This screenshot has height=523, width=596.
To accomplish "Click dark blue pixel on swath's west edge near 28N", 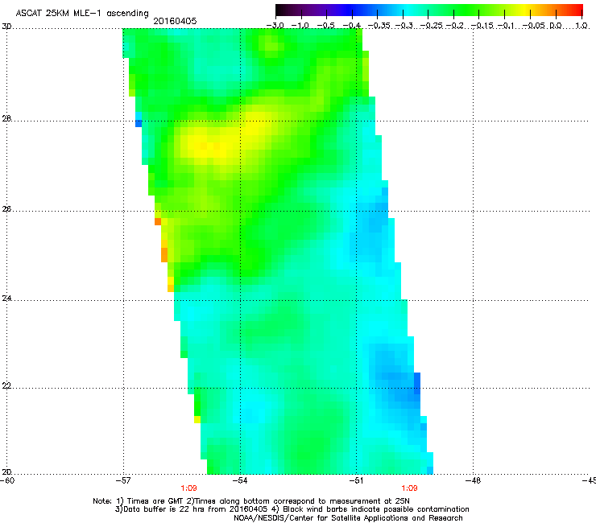I will (139, 123).
